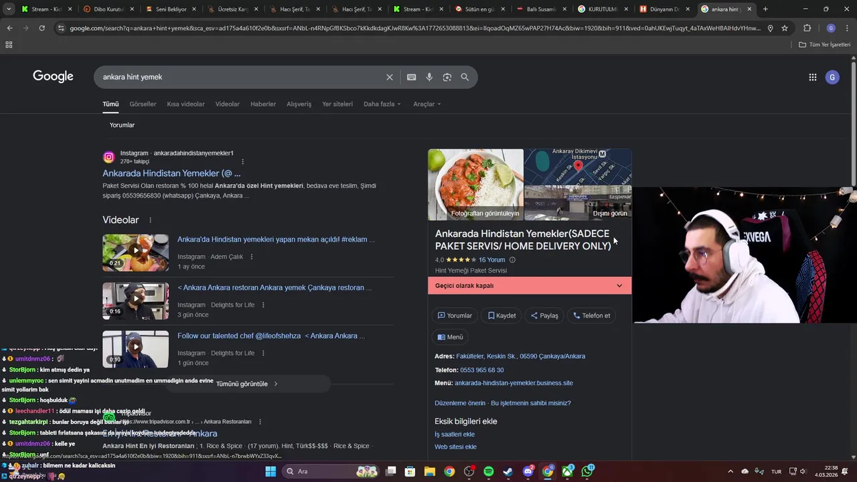Open the Düzenleme önerin link
Screen dimensions: 857x482
tap(460, 404)
